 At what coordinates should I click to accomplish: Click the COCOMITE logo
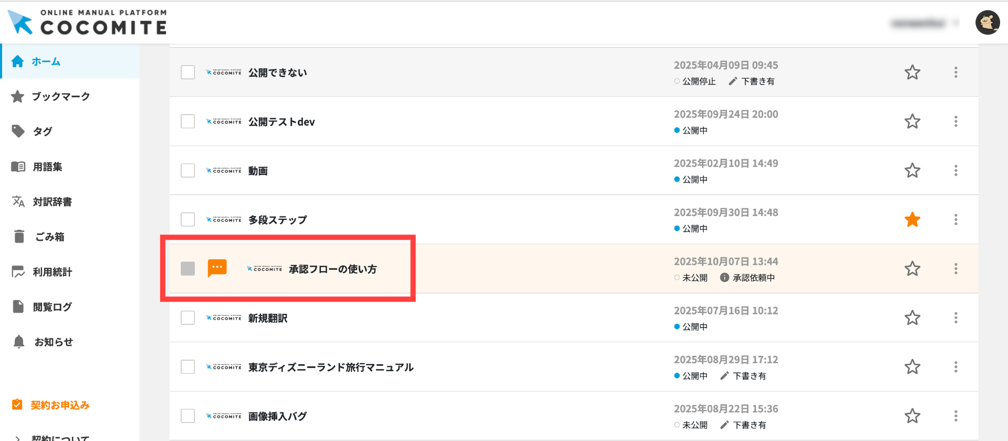click(x=88, y=23)
